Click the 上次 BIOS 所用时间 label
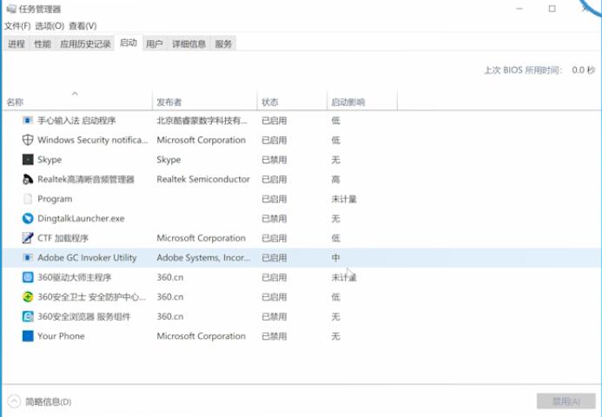The width and height of the screenshot is (602, 417). [x=523, y=70]
